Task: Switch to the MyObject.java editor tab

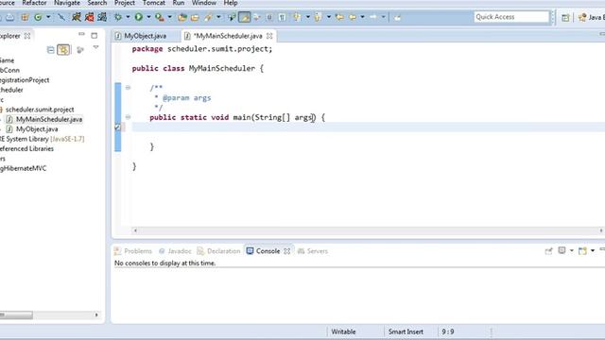Action: [x=145, y=36]
